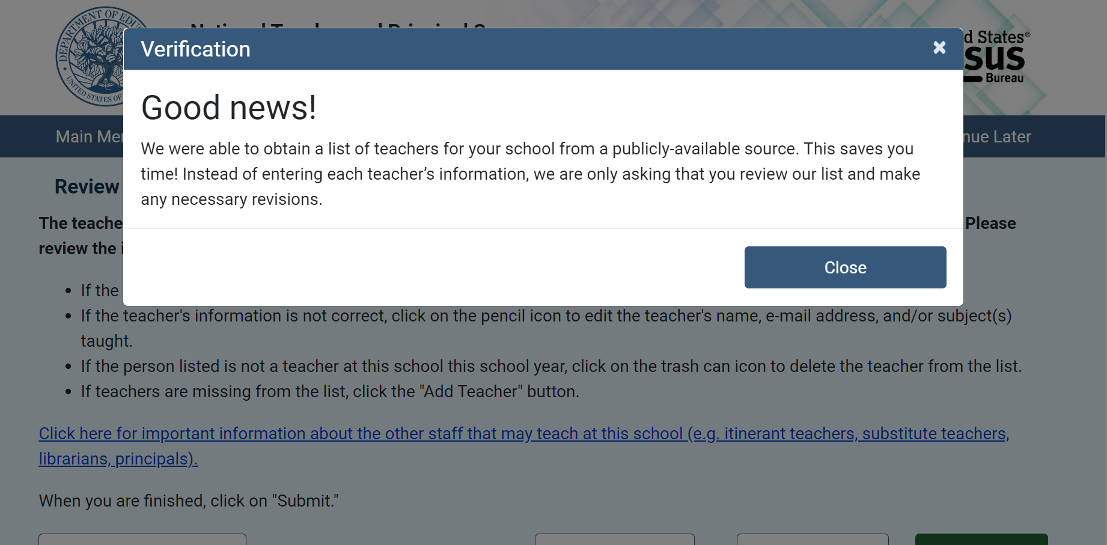Click the "Add Teacher" instruction bullet
Viewport: 1107px width, 545px height.
[329, 392]
